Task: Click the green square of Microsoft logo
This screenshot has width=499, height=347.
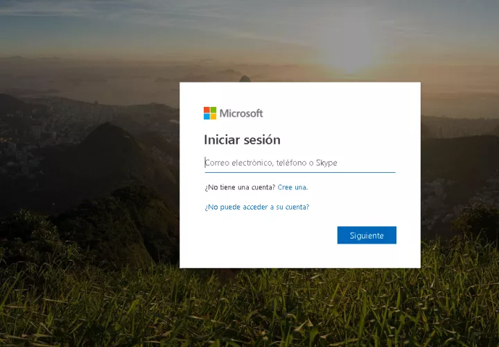Action: pos(213,110)
